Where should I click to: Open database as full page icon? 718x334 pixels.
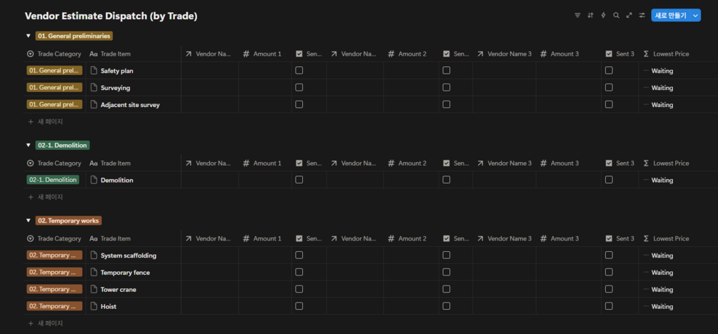click(x=629, y=15)
